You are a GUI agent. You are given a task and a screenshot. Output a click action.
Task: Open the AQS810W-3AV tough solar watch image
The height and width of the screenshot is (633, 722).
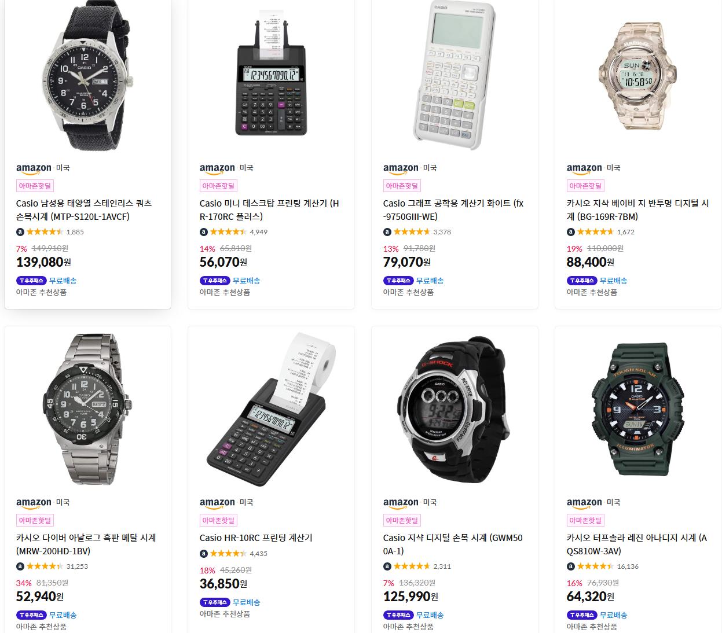[637, 409]
